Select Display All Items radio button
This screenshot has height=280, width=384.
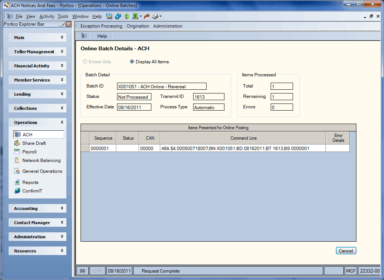[132, 62]
